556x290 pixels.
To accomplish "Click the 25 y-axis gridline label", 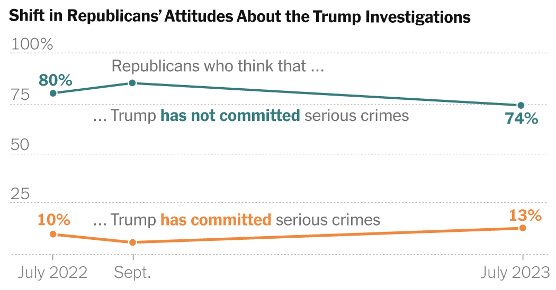I will (x=21, y=195).
